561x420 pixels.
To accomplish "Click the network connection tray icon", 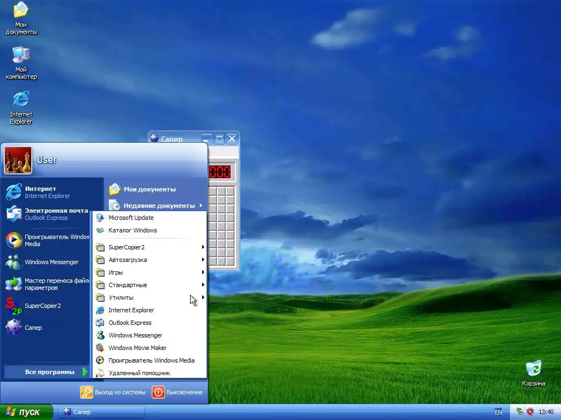I will pyautogui.click(x=520, y=412).
